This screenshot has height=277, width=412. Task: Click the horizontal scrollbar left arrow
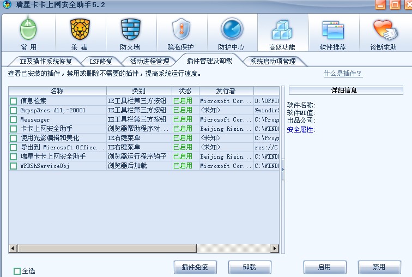click(x=13, y=248)
